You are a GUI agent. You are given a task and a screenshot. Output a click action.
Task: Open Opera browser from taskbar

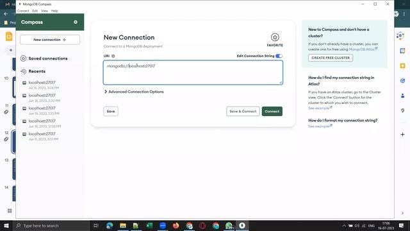[x=202, y=225]
